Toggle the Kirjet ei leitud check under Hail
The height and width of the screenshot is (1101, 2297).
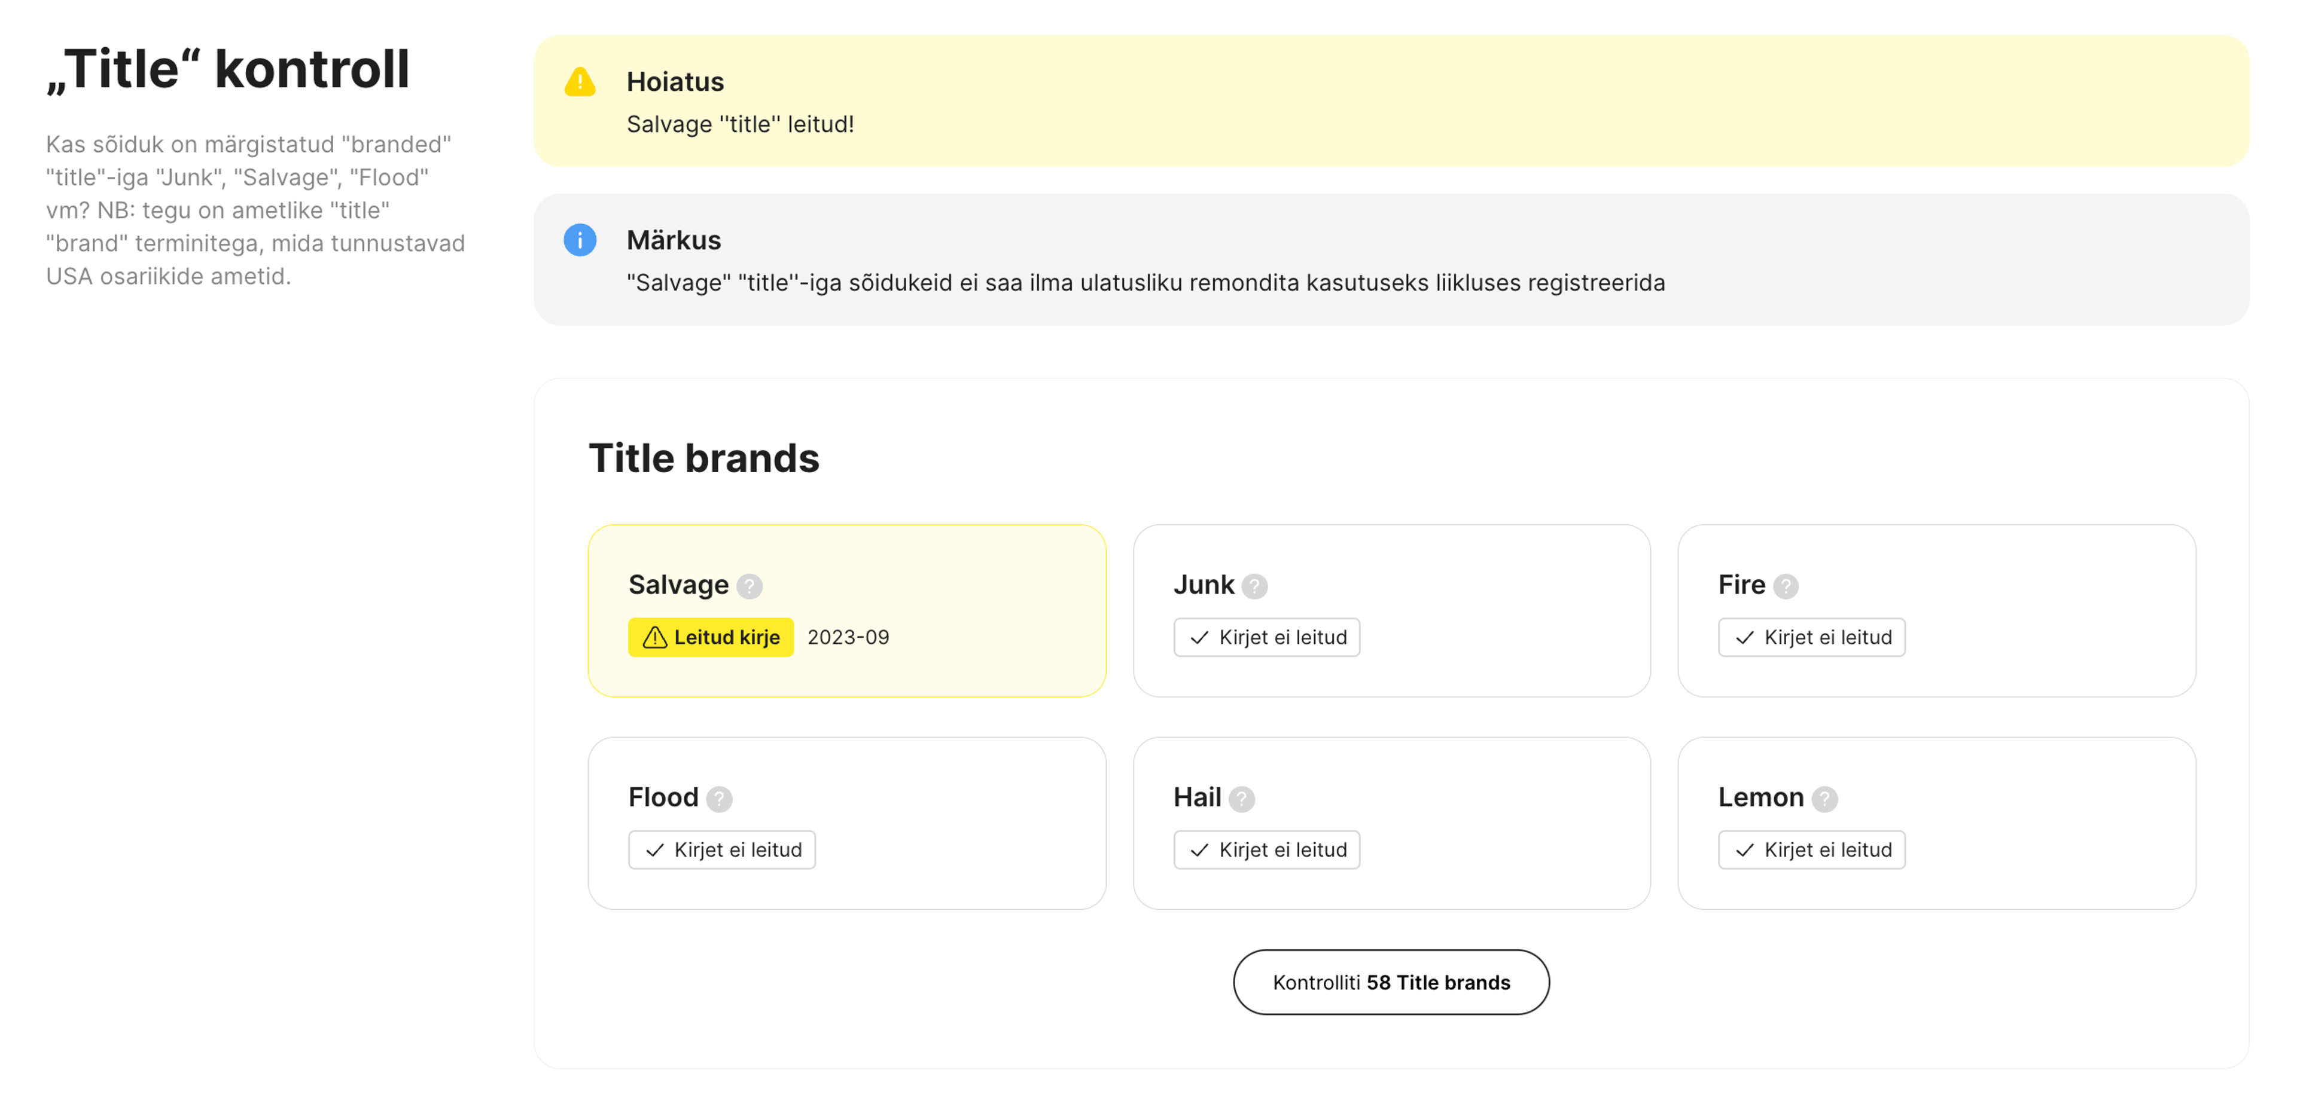click(x=1266, y=850)
